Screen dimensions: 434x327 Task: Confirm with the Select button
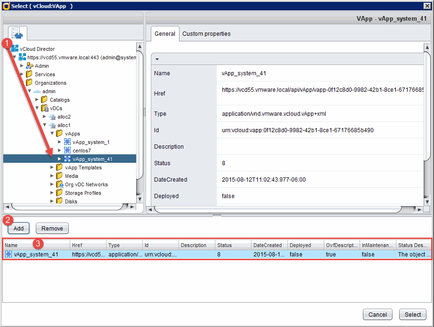point(413,314)
